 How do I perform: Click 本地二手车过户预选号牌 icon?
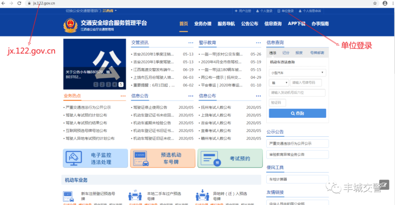pyautogui.click(x=135, y=195)
